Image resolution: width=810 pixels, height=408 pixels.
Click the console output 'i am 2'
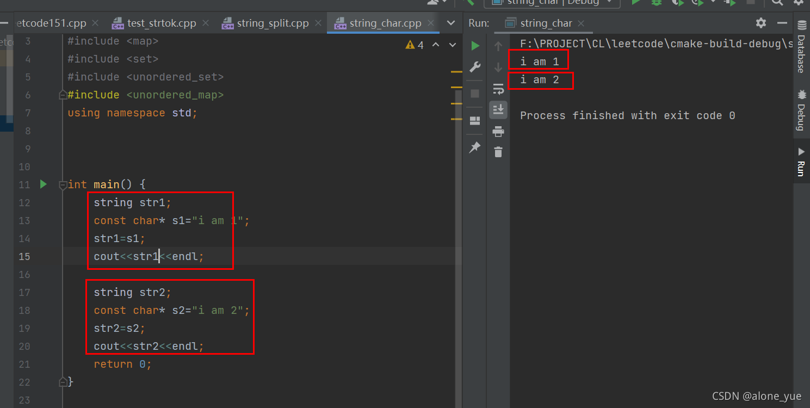tap(539, 80)
